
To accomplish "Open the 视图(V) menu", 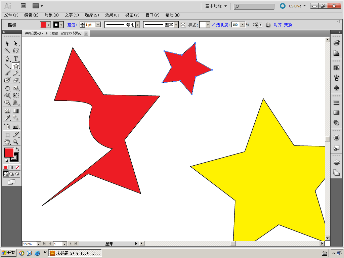I will (132, 15).
